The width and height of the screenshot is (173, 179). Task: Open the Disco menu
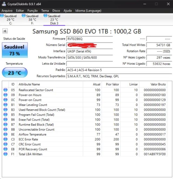pyautogui.click(x=56, y=11)
